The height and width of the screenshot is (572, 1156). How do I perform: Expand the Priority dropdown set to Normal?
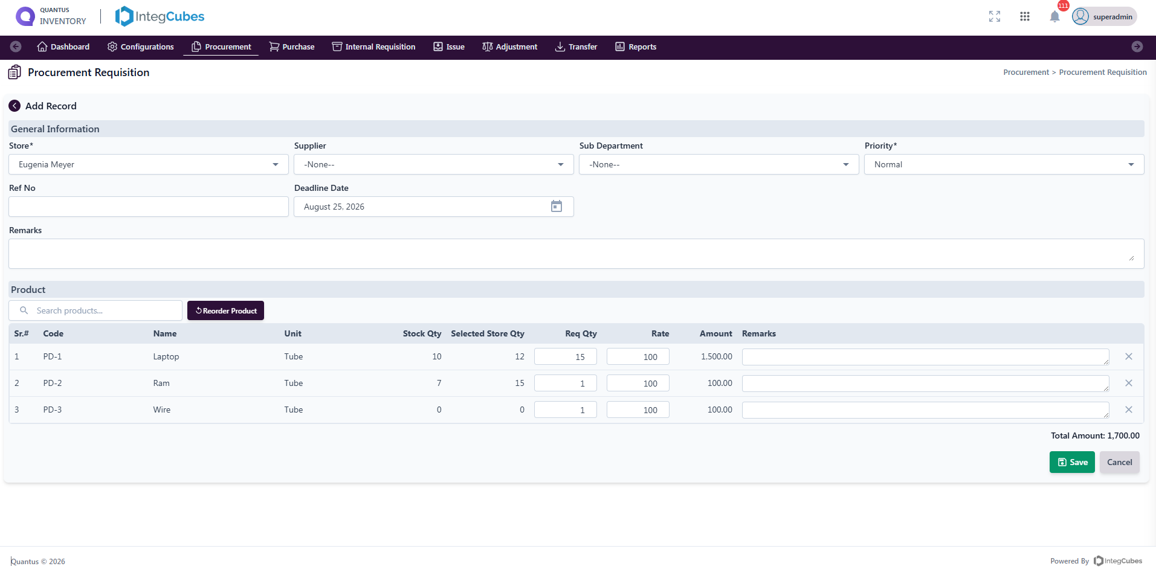point(1004,164)
